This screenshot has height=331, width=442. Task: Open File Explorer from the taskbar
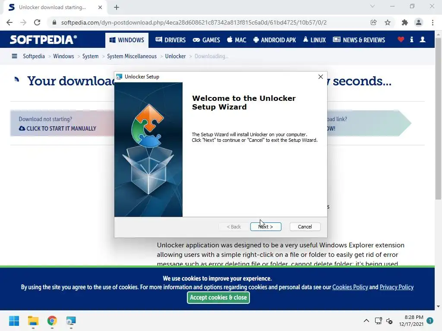(x=33, y=321)
